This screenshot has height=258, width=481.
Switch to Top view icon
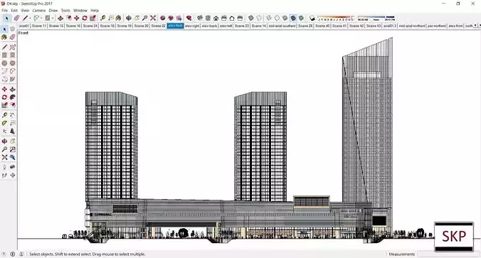pyautogui.click(x=208, y=18)
